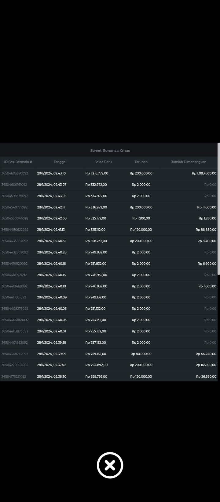This screenshot has width=220, height=502.
Task: Open session ID 36504413469092
Action: point(14,286)
